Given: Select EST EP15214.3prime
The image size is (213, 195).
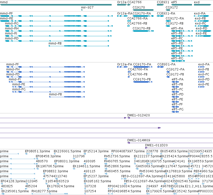Looking at the screenshot, I should coord(96,151).
